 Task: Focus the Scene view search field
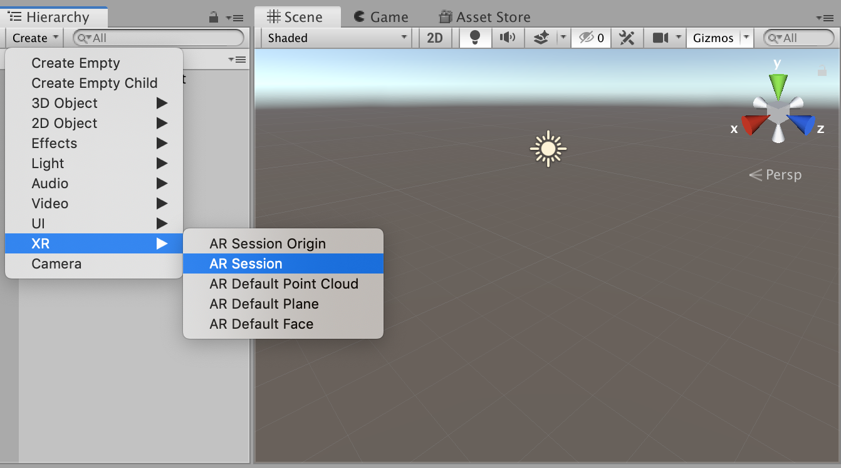pos(799,38)
